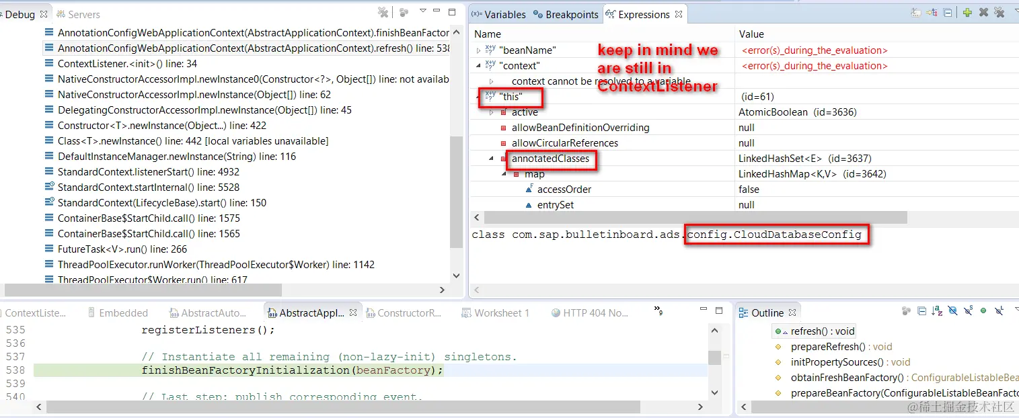Switch to the ContextListe... editor tab
Viewport: 1019px width, 418px height.
[36, 312]
